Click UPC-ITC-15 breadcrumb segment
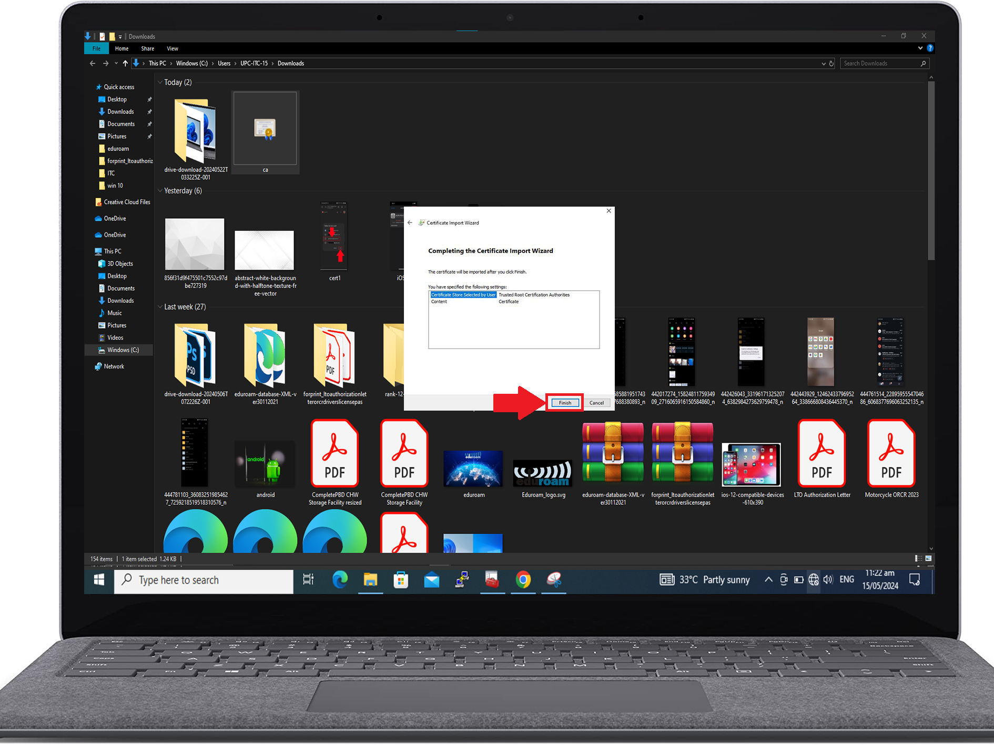This screenshot has width=994, height=745. click(x=254, y=64)
